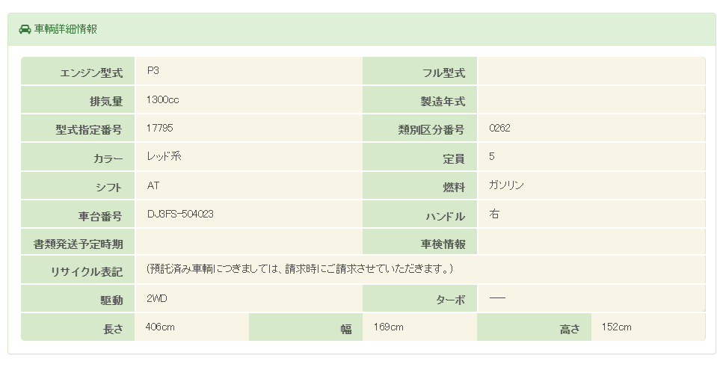Viewport: 717px width, 367px height.
Task: Click the リサイクル表記 note text
Action: click(300, 268)
